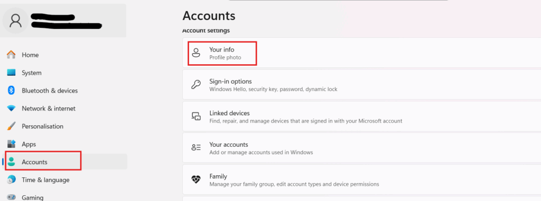The height and width of the screenshot is (201, 541).
Task: Click the Your accounts list icon
Action: click(x=196, y=148)
